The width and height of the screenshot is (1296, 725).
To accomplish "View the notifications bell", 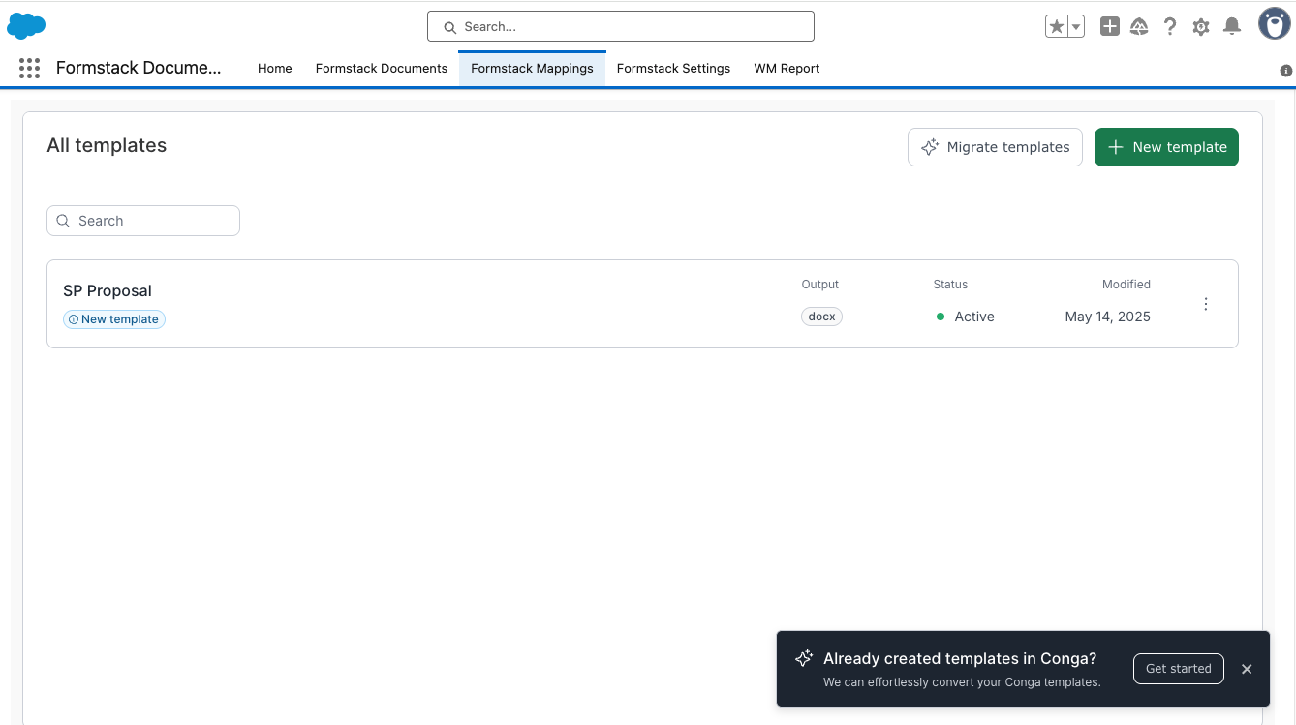I will (1232, 27).
